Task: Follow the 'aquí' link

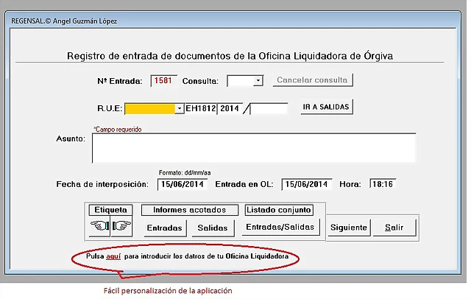Action: (x=113, y=256)
